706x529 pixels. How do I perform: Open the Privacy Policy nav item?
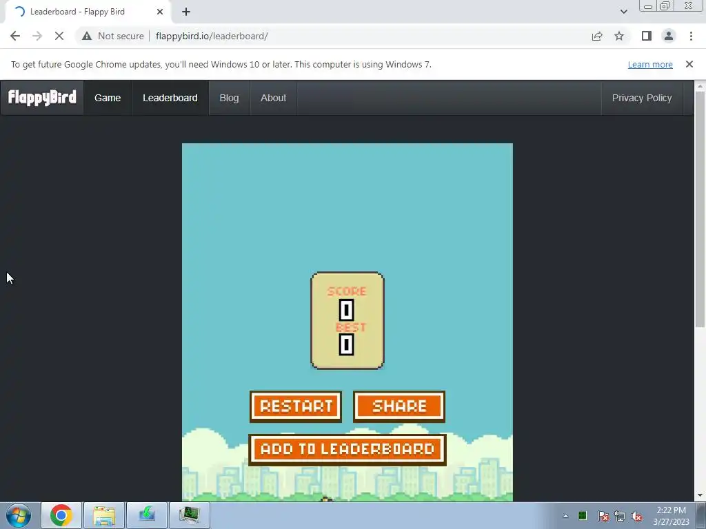tap(642, 98)
